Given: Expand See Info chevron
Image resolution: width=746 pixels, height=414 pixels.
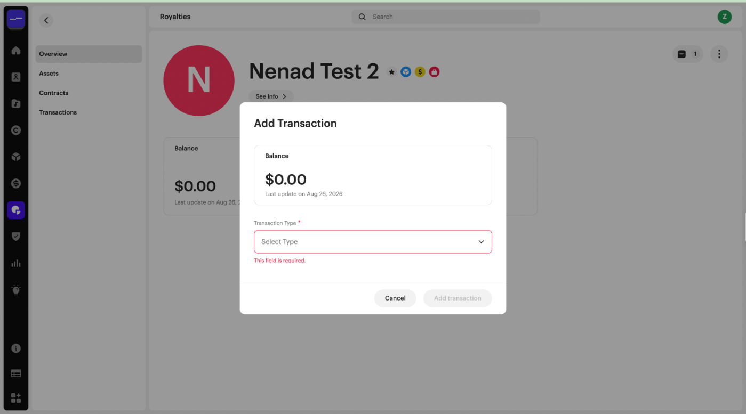Looking at the screenshot, I should coord(271,96).
